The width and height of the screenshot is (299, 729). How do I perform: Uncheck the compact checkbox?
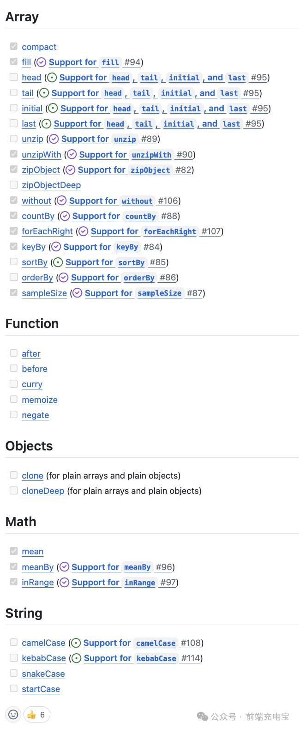pos(14,46)
